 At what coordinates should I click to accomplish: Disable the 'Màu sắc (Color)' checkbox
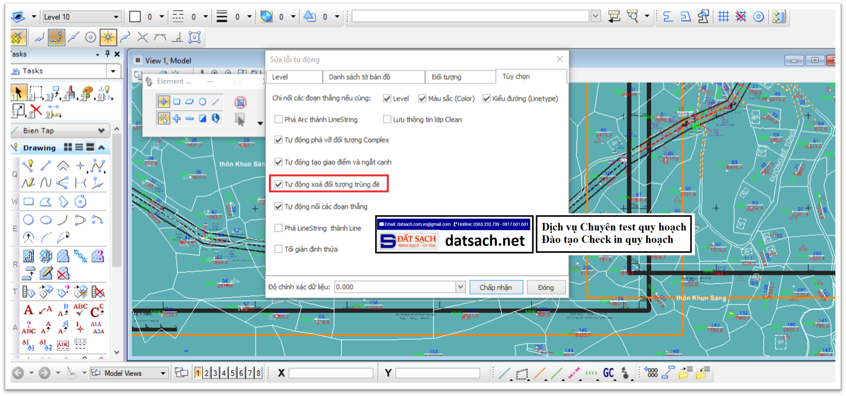pyautogui.click(x=422, y=98)
